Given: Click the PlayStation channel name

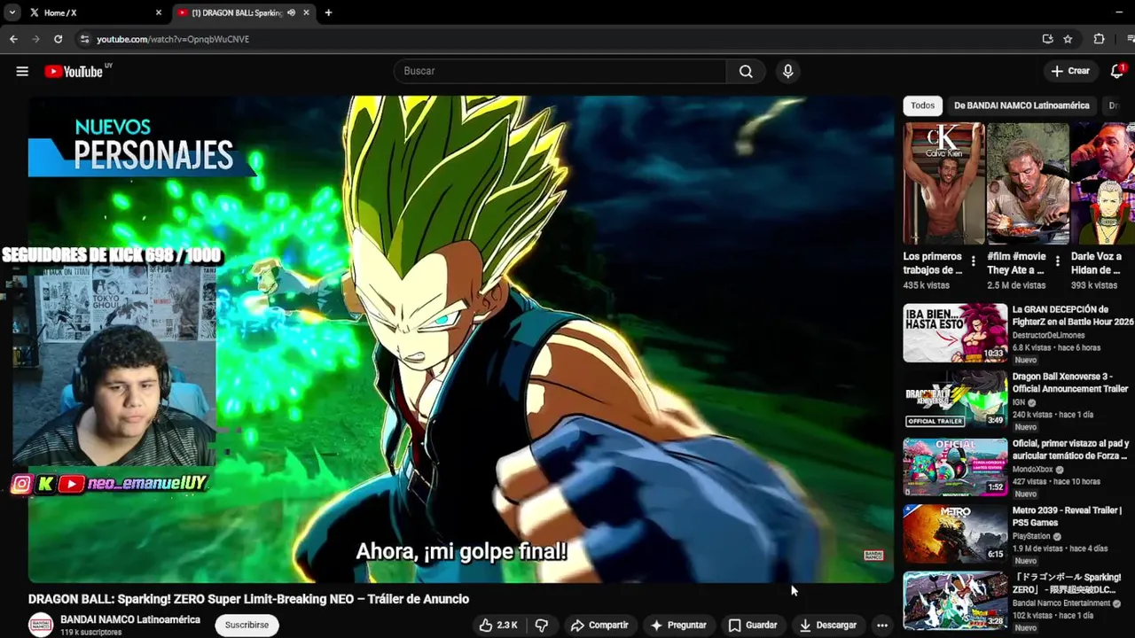Looking at the screenshot, I should pyautogui.click(x=1031, y=536).
